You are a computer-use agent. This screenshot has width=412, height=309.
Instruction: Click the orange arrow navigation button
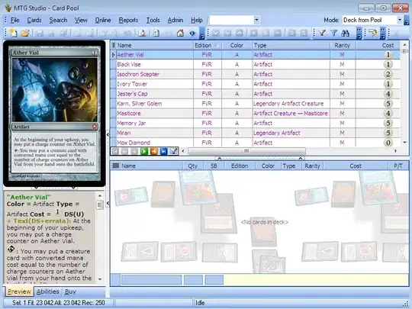click(x=154, y=151)
